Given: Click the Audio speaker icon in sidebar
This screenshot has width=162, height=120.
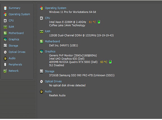Looking at the screenshot, I should click(5, 58).
